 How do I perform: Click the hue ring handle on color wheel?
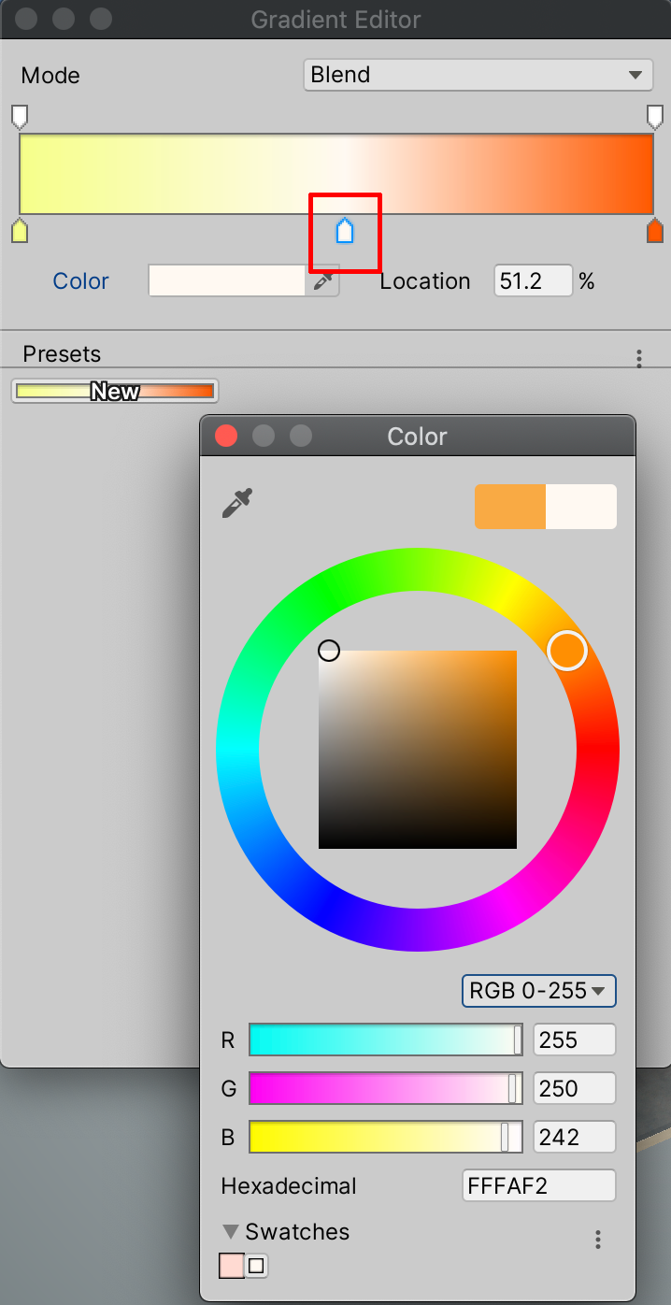pyautogui.click(x=566, y=651)
